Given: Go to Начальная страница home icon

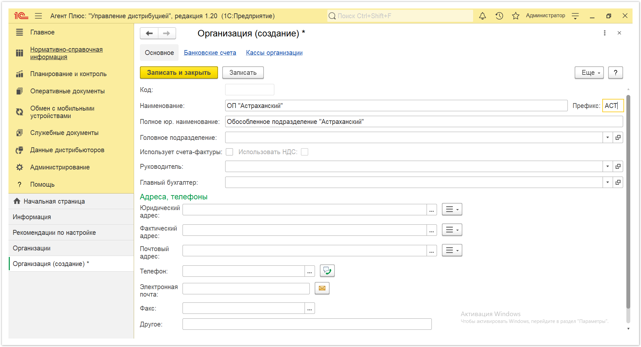Looking at the screenshot, I should pyautogui.click(x=17, y=201).
